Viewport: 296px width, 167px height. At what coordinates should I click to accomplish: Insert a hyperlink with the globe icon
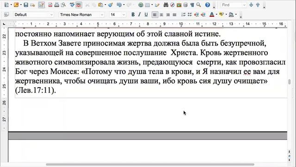tap(141, 5)
